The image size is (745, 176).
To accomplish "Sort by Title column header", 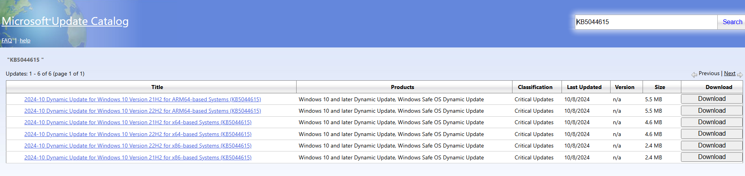I will [x=157, y=87].
